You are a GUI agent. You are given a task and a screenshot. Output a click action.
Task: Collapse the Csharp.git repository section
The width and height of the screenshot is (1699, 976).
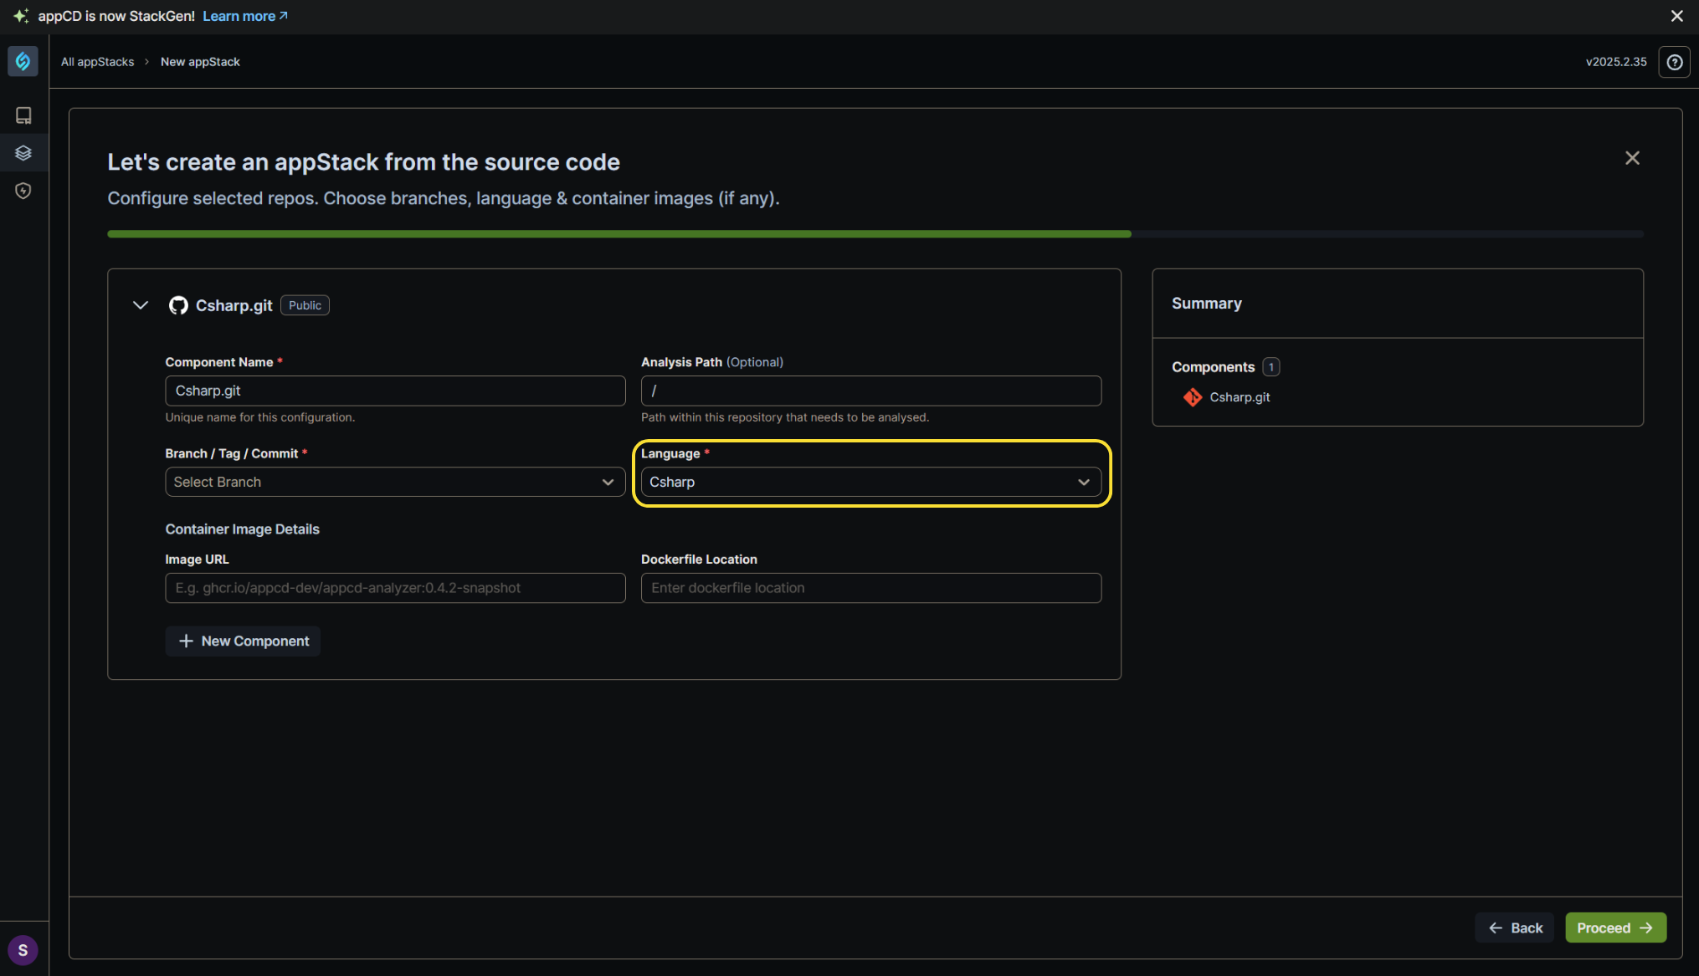coord(141,305)
